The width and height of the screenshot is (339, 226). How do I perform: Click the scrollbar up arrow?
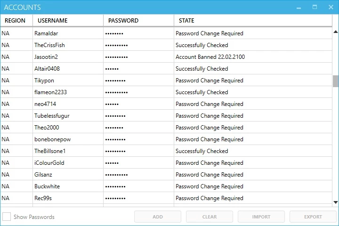pyautogui.click(x=336, y=32)
